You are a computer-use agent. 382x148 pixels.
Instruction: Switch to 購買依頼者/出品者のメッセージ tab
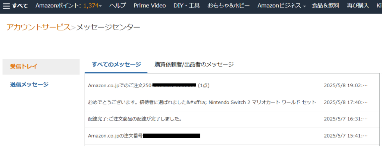click(x=194, y=64)
